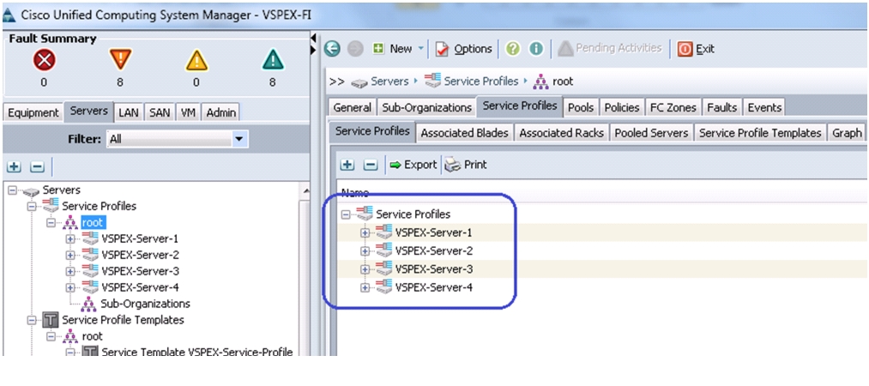The height and width of the screenshot is (386, 869).
Task: Click Pending Activities in toolbar
Action: (x=610, y=48)
